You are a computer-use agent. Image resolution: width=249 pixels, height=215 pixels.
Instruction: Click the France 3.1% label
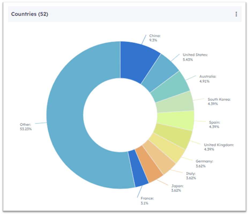point(147,201)
